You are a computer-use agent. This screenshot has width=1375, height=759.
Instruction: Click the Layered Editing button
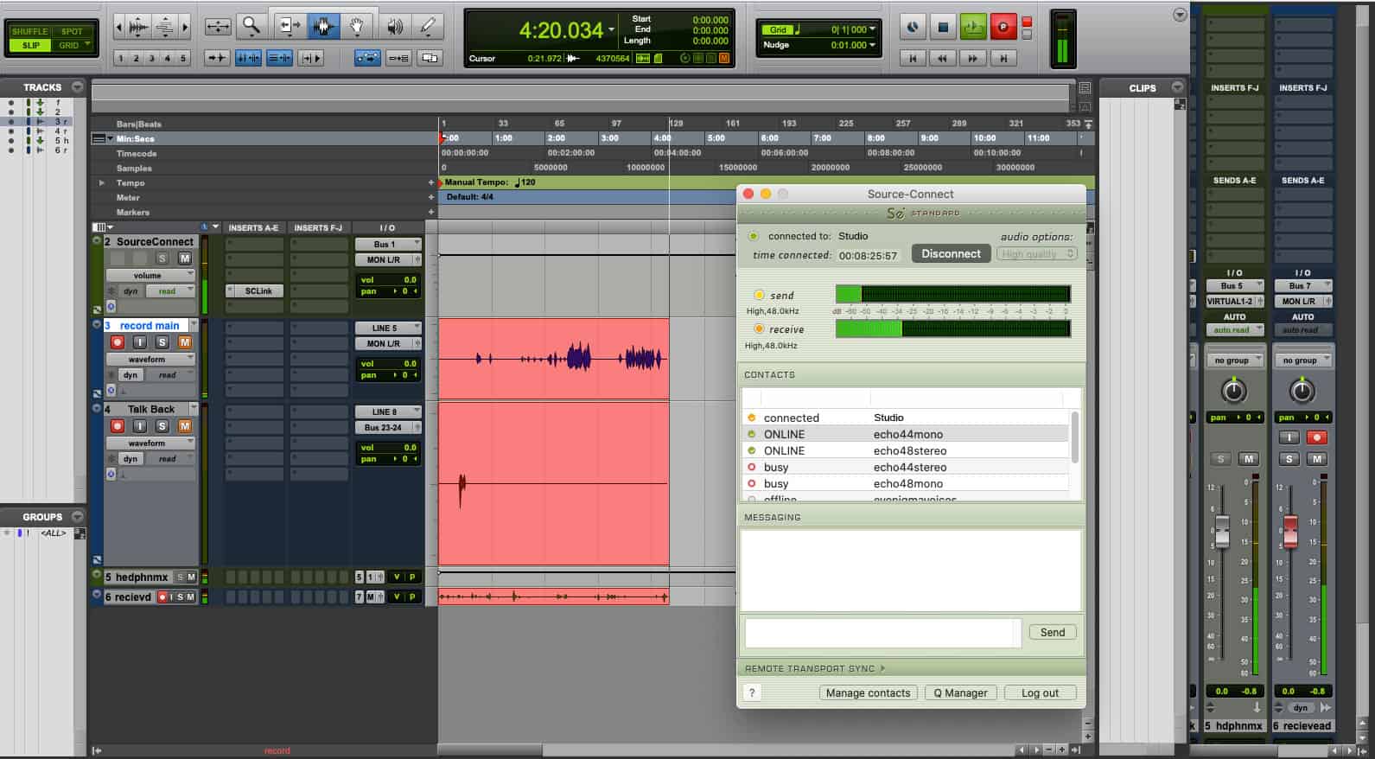click(430, 58)
